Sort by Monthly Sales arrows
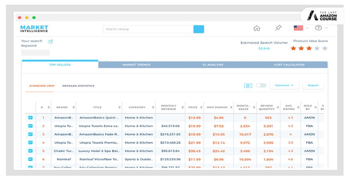351x180 pixels. [x=254, y=108]
